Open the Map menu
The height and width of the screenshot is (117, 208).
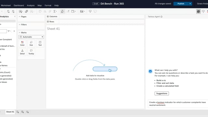pyautogui.click(x=40, y=6)
